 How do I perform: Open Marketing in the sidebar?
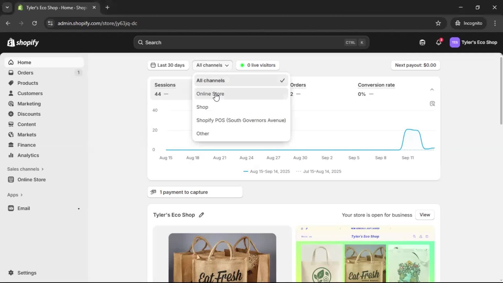pos(44,104)
